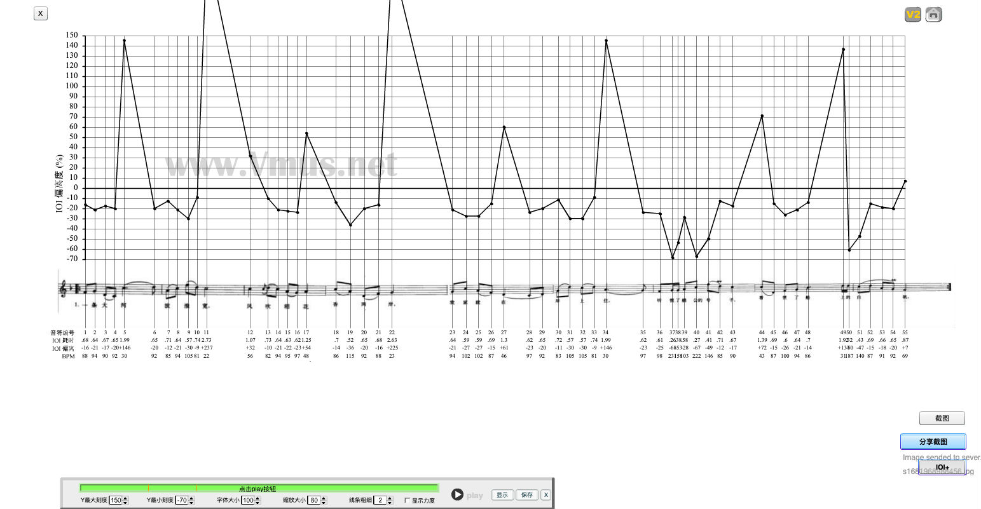
Task: Enable the 显示力度 checkbox
Action: coord(408,501)
